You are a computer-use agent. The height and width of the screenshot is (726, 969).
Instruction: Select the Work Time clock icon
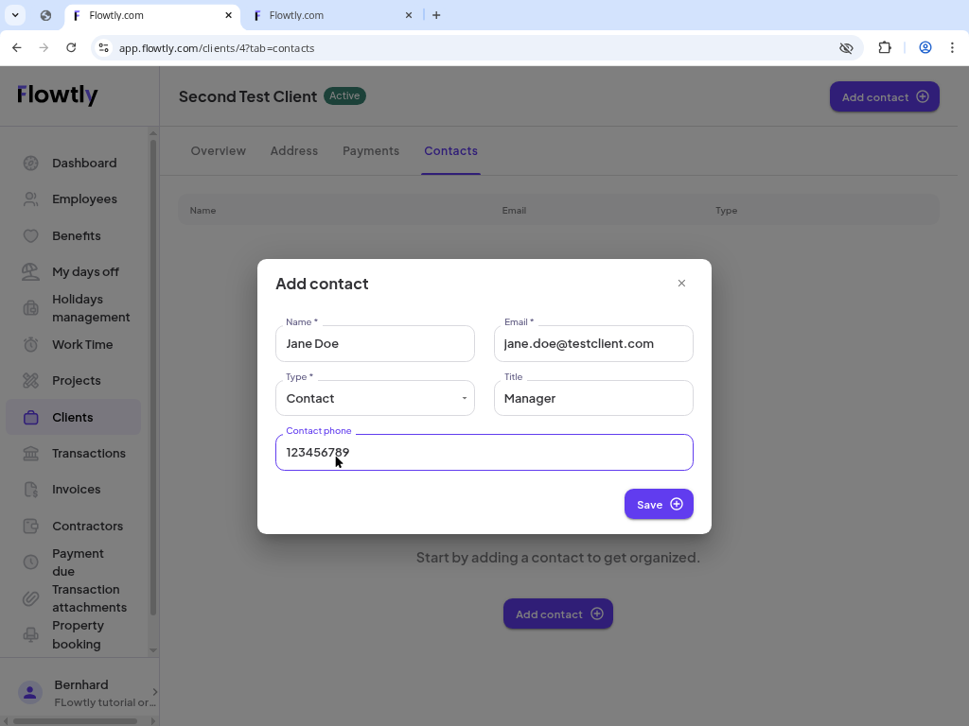tap(29, 344)
